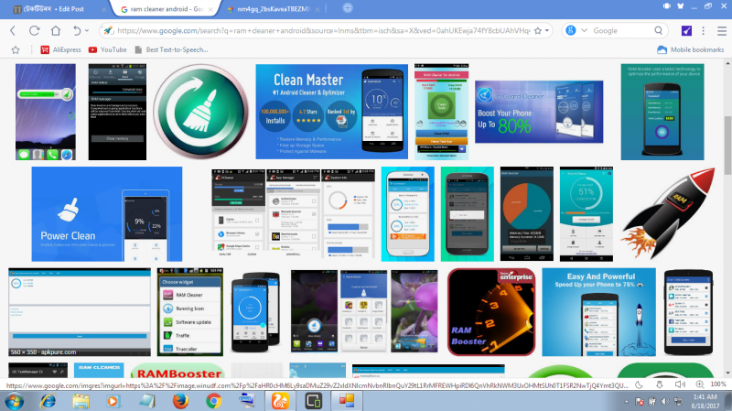732x411 pixels.
Task: Go back using the back arrow
Action: (13, 31)
